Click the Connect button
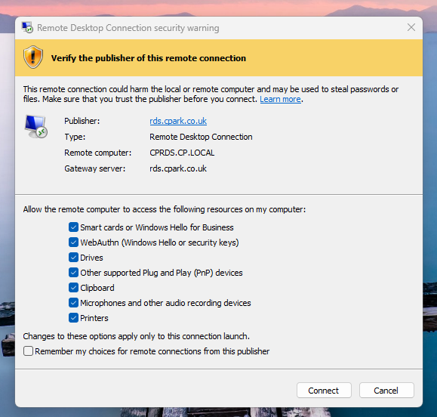437x417 pixels. pyautogui.click(x=324, y=391)
